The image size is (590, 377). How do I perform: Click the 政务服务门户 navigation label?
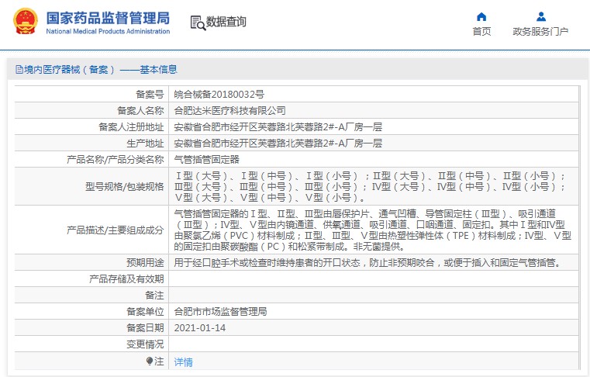click(x=540, y=31)
